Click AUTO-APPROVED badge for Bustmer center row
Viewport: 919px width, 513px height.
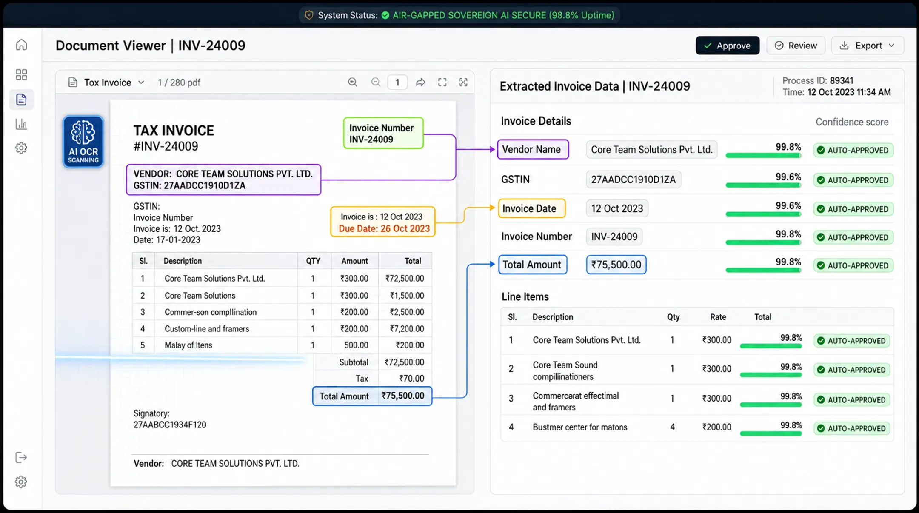pyautogui.click(x=852, y=428)
